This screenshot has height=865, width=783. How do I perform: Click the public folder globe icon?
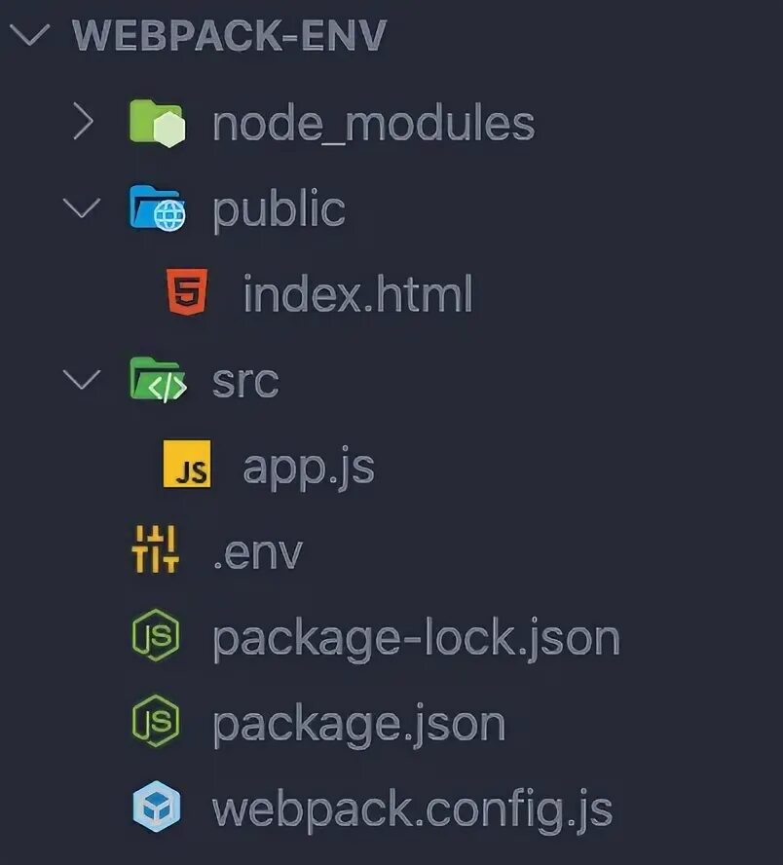(158, 208)
